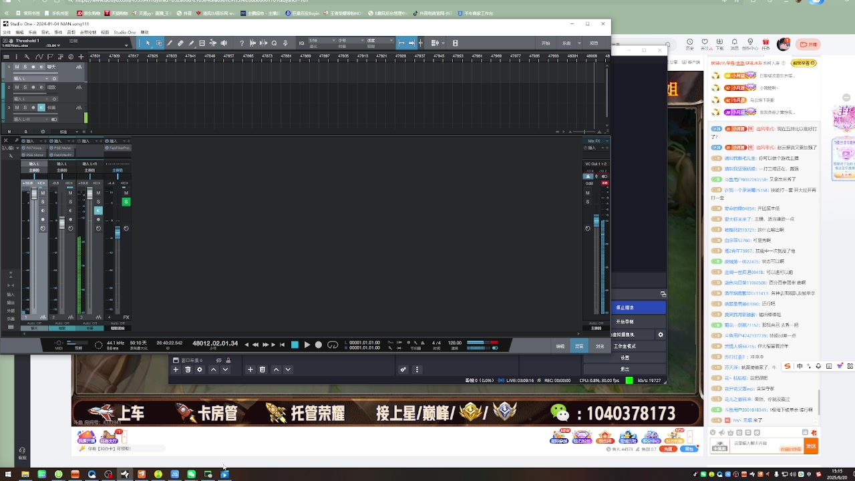Select the Mute tool
The height and width of the screenshot is (481, 855).
pyautogui.click(x=202, y=43)
